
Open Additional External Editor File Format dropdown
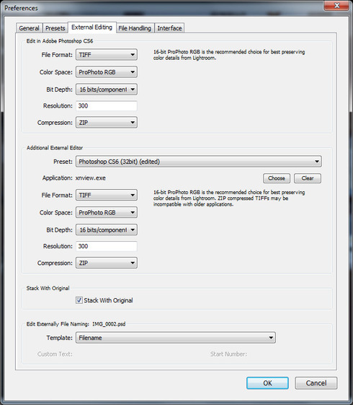coord(107,195)
